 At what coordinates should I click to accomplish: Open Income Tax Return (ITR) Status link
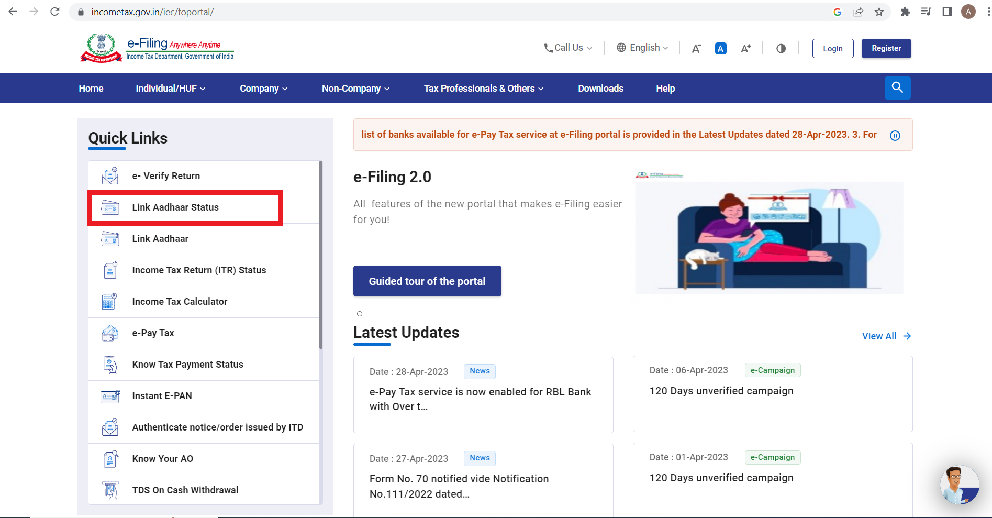204,270
